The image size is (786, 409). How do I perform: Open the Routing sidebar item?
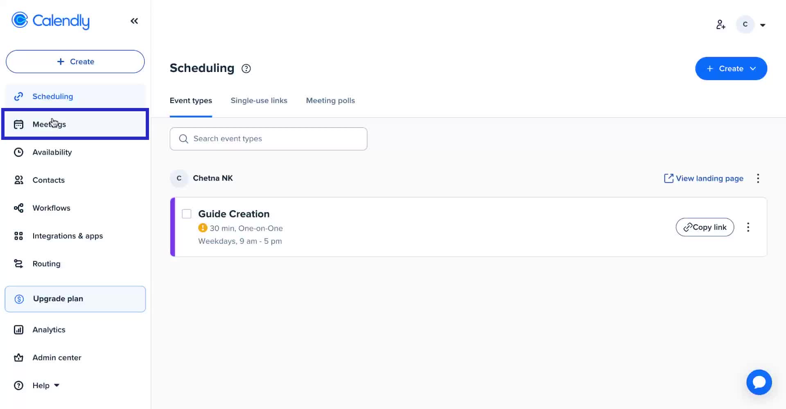pos(46,264)
